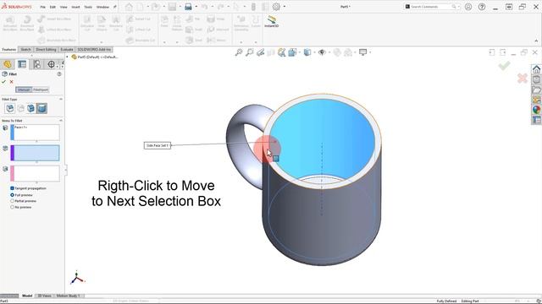Select the Full Round fillet type
The height and width of the screenshot is (304, 542).
coord(41,108)
